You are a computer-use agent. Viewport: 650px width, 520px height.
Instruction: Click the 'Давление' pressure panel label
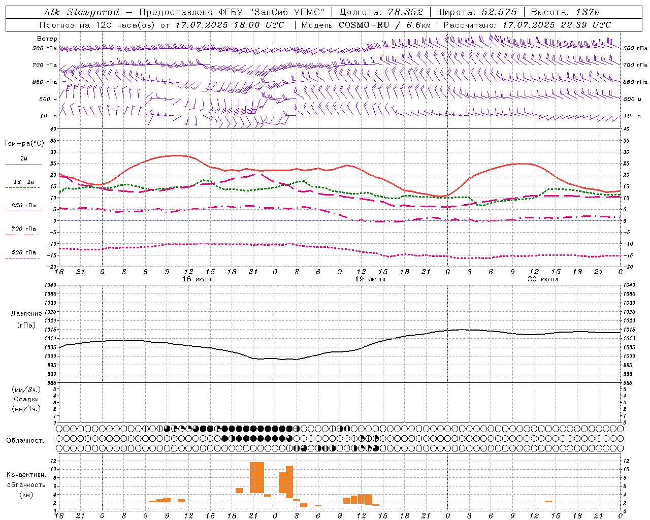pos(26,314)
